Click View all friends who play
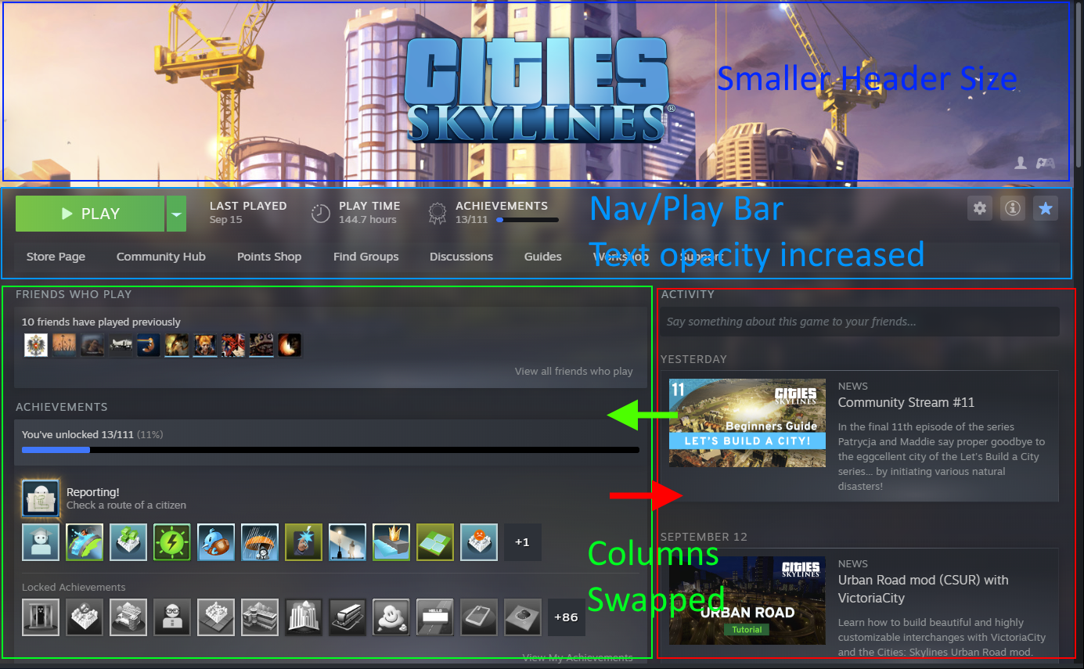Screen dimensions: 1084x669 tap(574, 371)
